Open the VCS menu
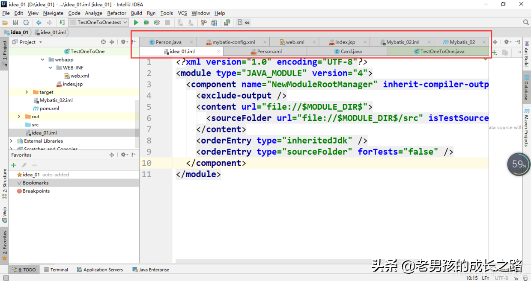 [x=182, y=13]
